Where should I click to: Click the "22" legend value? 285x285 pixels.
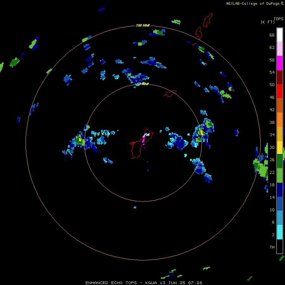[272, 172]
